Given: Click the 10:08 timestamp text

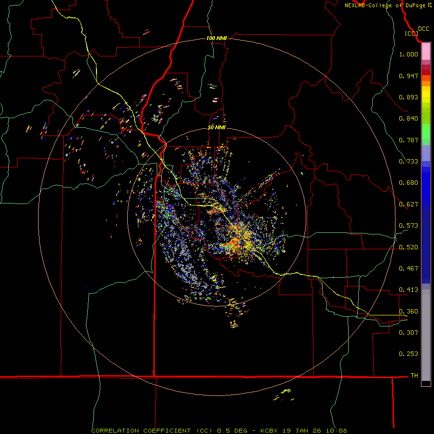Looking at the screenshot, I should pyautogui.click(x=336, y=431).
